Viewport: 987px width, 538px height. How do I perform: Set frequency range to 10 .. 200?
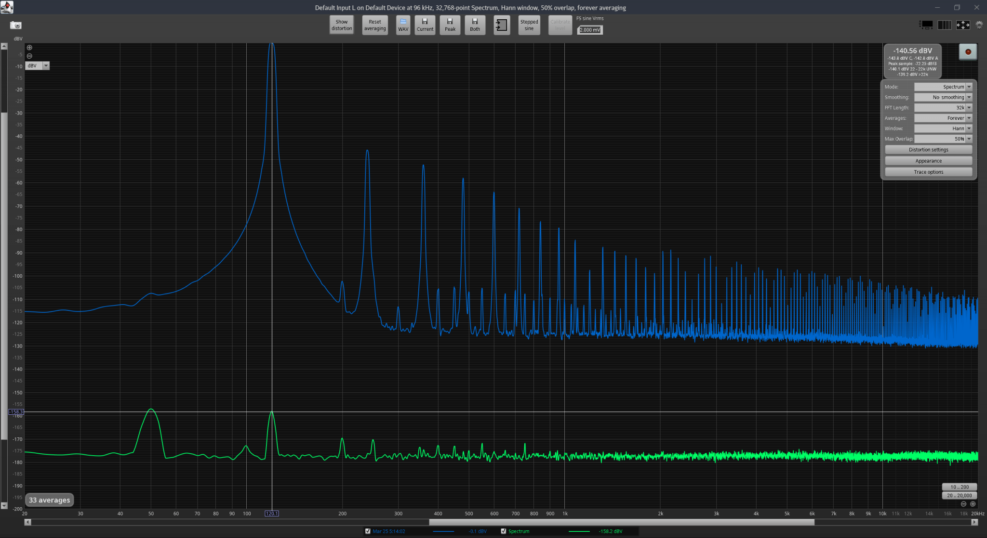960,487
